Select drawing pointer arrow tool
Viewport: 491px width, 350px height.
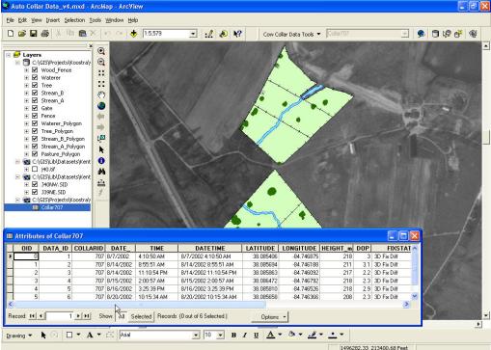coord(43,336)
